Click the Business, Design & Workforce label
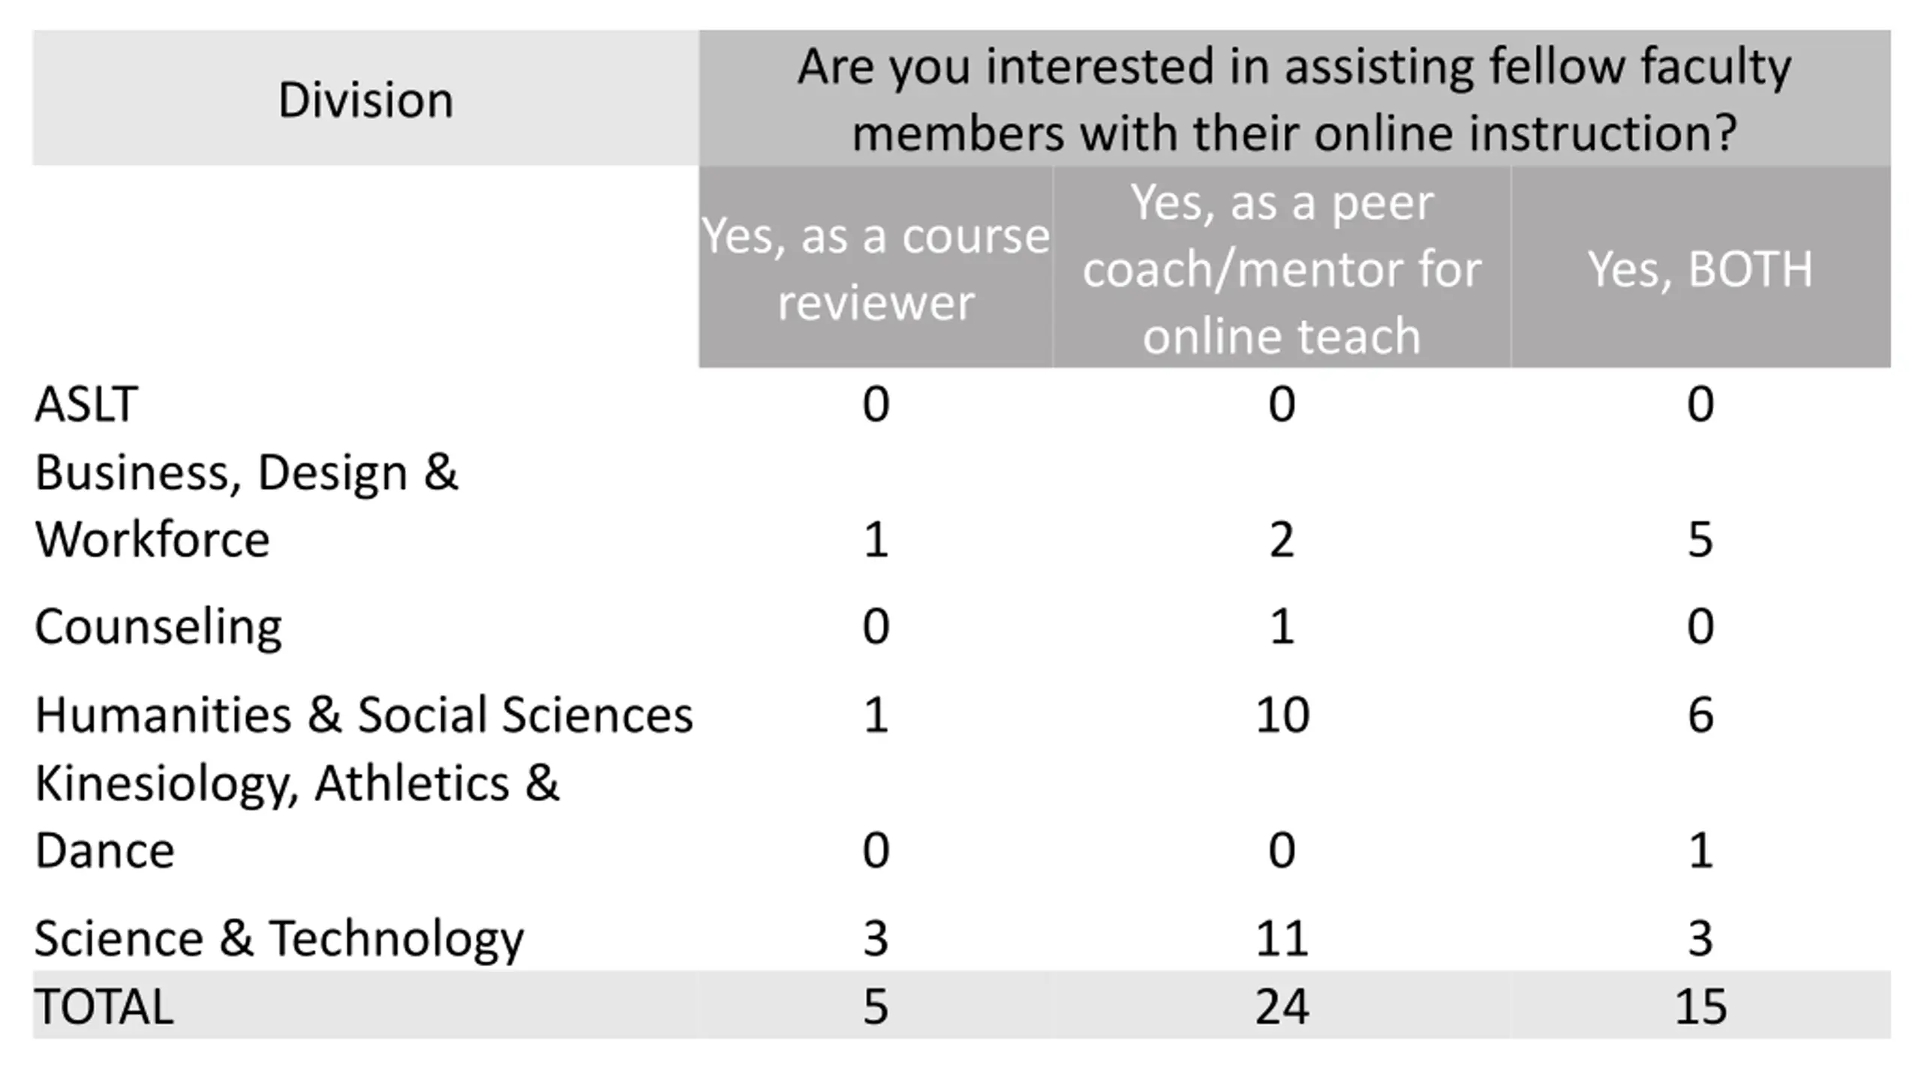The height and width of the screenshot is (1080, 1921). click(x=245, y=505)
